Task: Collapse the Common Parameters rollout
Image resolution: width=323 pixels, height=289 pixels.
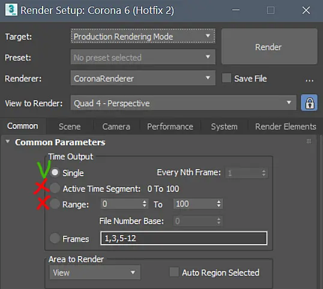Action: [8, 142]
